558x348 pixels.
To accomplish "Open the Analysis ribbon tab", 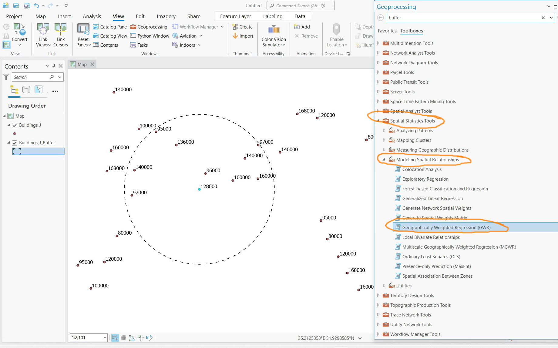I will tap(92, 16).
